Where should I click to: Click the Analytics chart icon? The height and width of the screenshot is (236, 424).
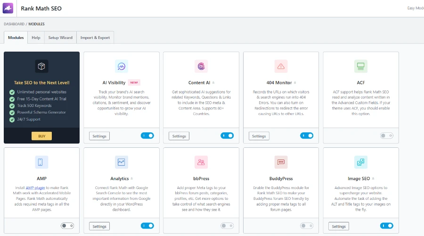pos(122,162)
